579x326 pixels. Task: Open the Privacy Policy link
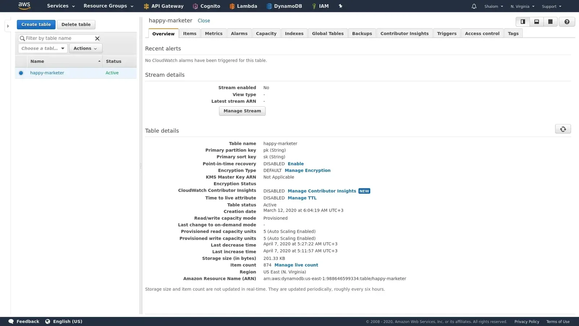527,322
